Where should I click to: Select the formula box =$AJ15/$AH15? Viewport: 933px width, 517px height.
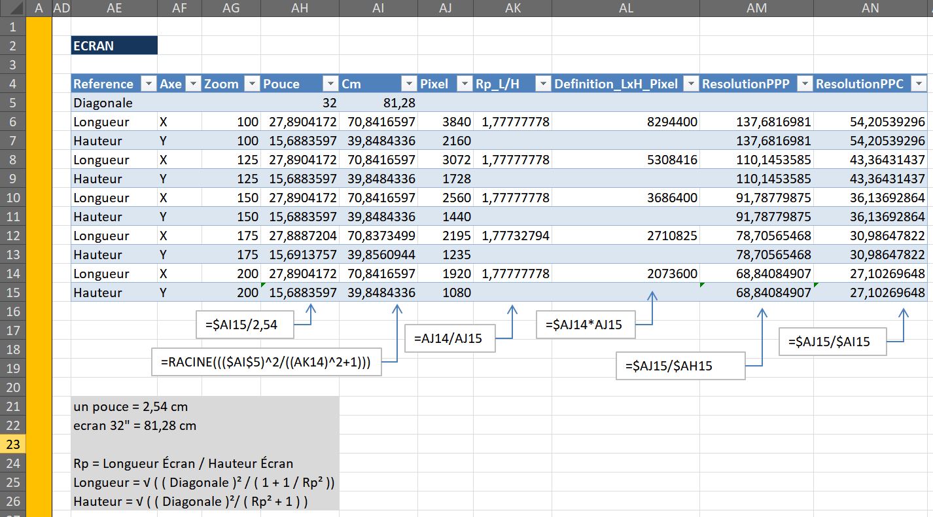pyautogui.click(x=680, y=366)
